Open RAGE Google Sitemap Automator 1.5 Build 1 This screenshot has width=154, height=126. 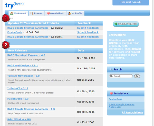pyautogui.click(x=28, y=37)
